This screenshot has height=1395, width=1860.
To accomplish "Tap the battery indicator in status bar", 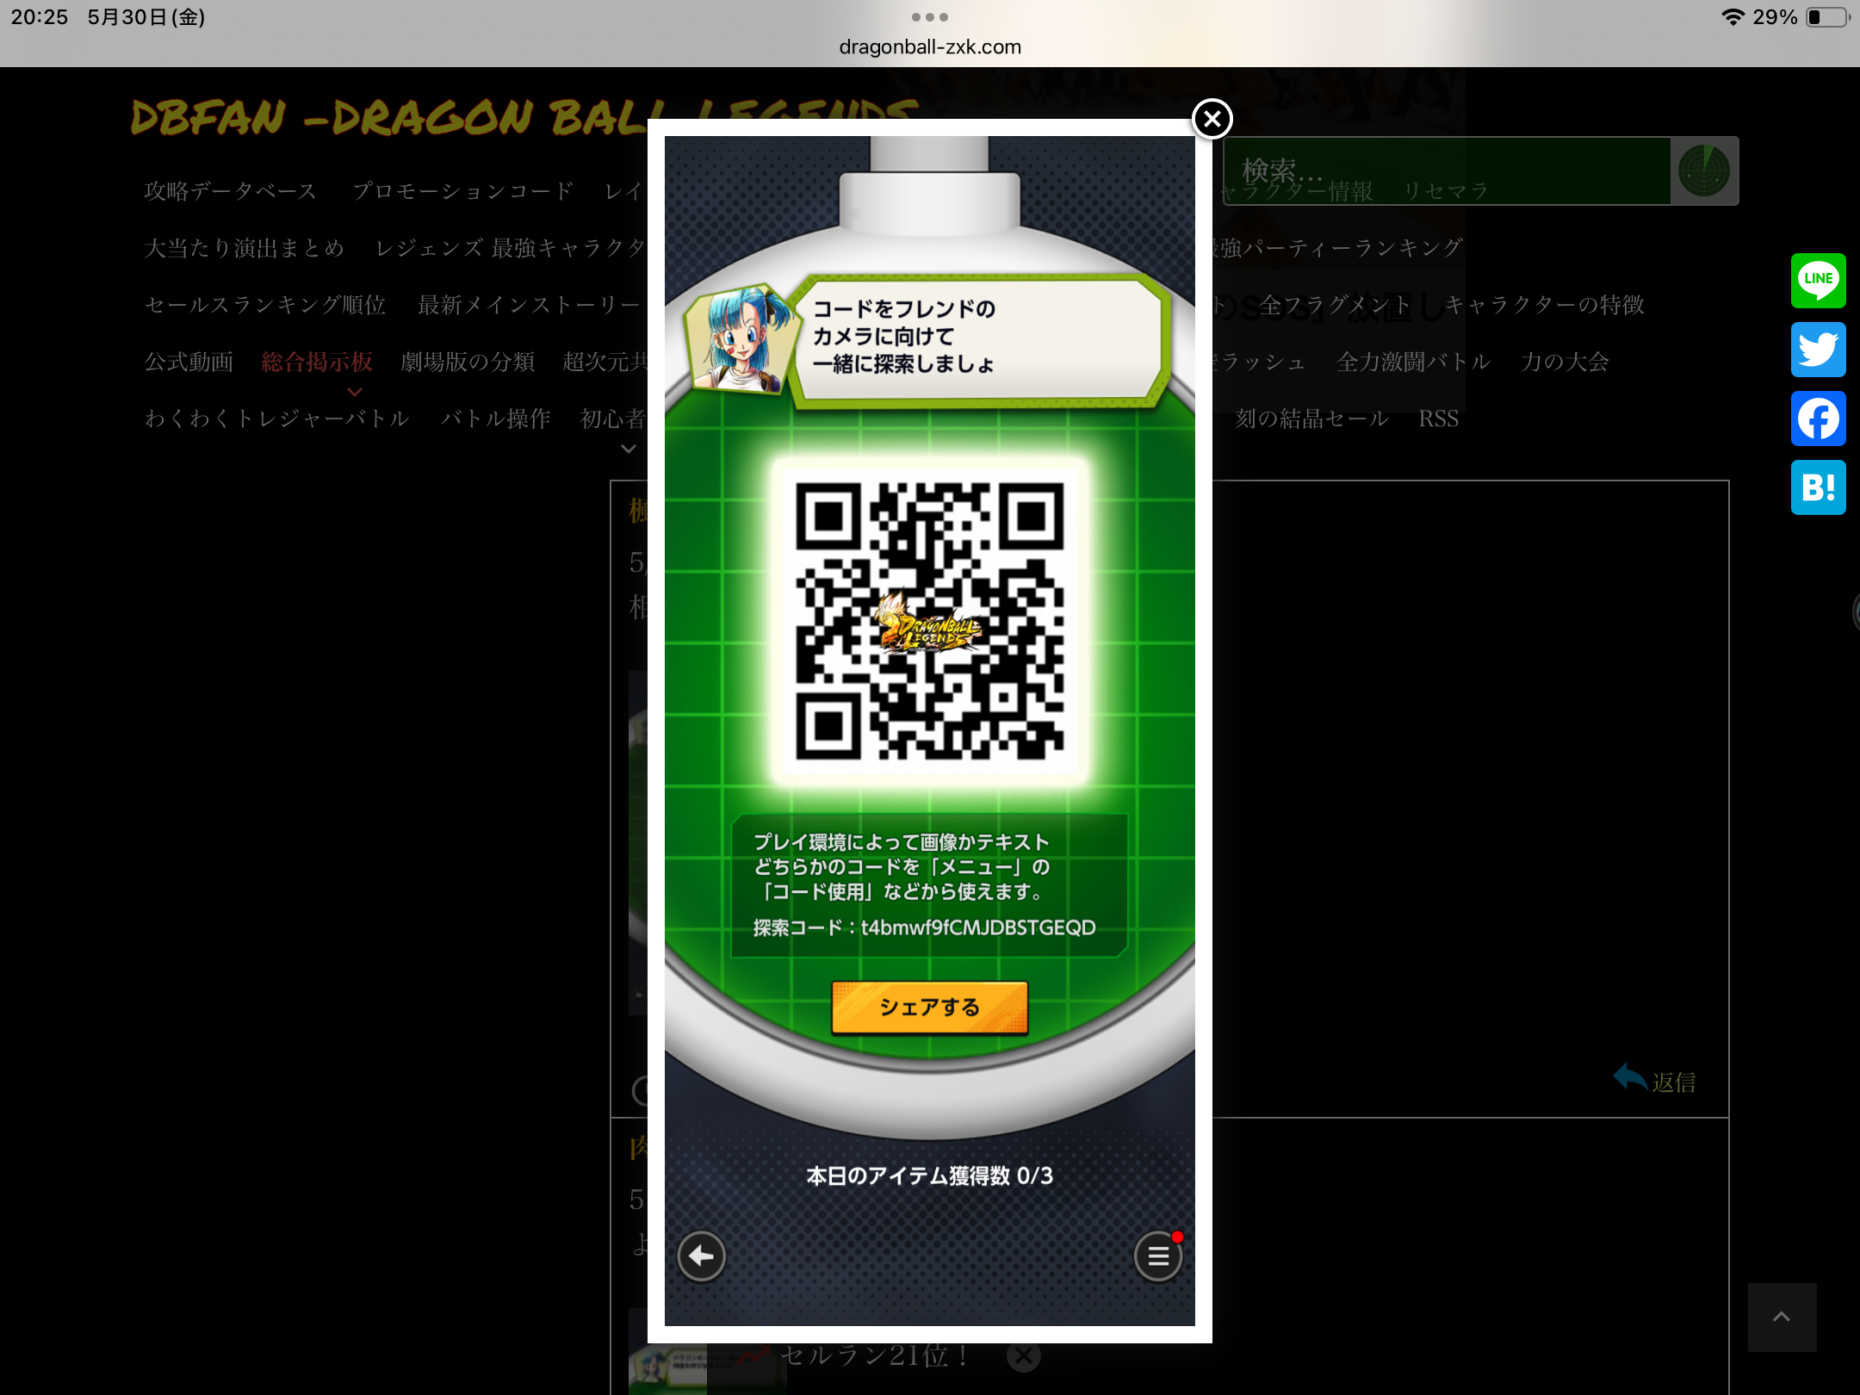I will pyautogui.click(x=1827, y=16).
